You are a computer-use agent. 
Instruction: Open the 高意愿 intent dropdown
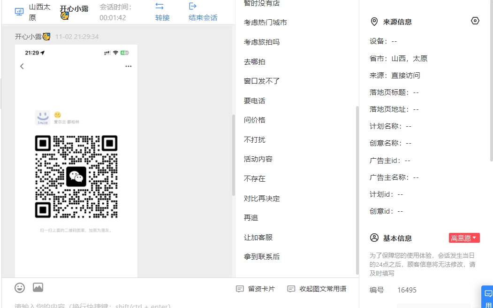pos(464,238)
